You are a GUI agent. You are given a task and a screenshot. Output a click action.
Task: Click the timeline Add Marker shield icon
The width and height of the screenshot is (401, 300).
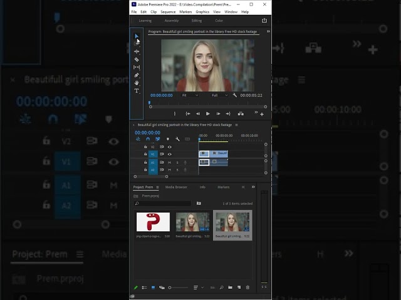click(168, 139)
